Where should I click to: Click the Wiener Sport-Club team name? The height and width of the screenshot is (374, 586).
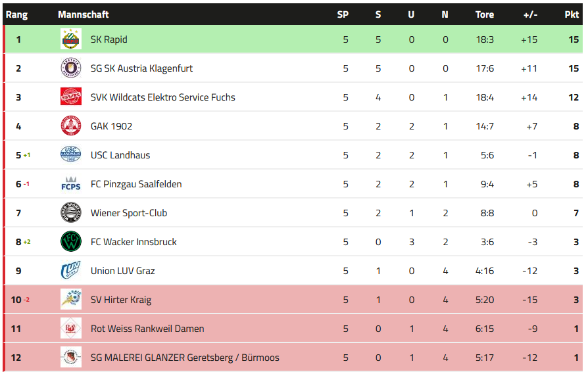[129, 213]
